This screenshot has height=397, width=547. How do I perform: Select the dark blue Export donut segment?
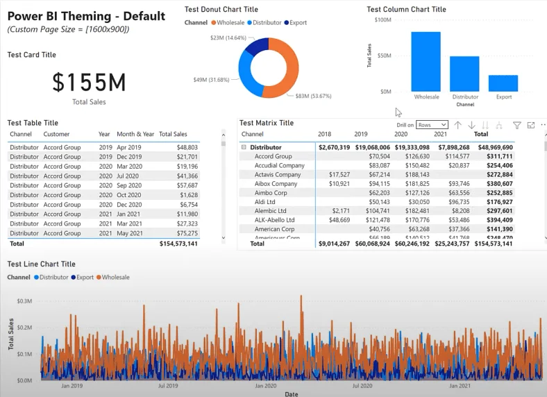(x=258, y=45)
